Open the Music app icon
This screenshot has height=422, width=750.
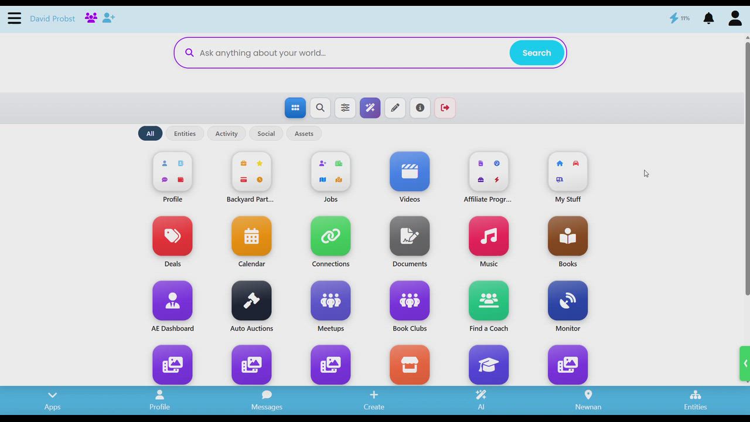[x=489, y=236]
